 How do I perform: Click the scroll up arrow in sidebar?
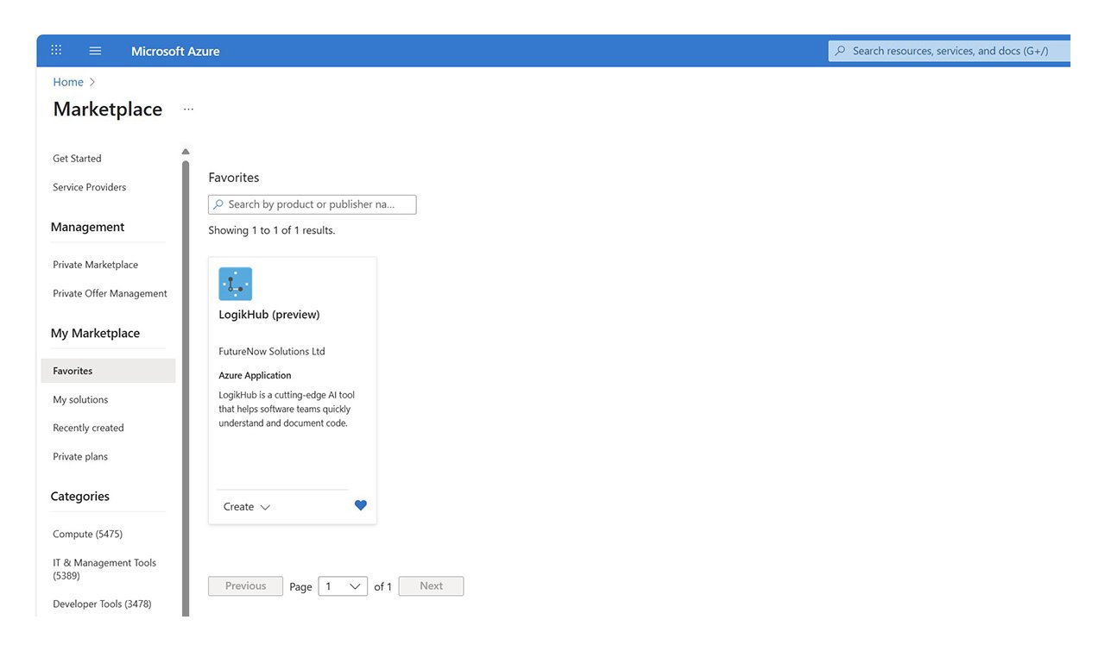pos(186,152)
